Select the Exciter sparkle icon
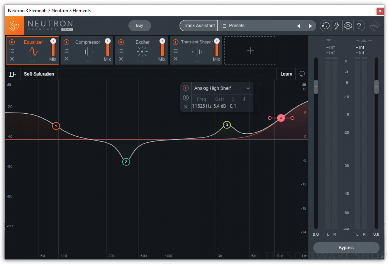The image size is (389, 264). point(142,52)
